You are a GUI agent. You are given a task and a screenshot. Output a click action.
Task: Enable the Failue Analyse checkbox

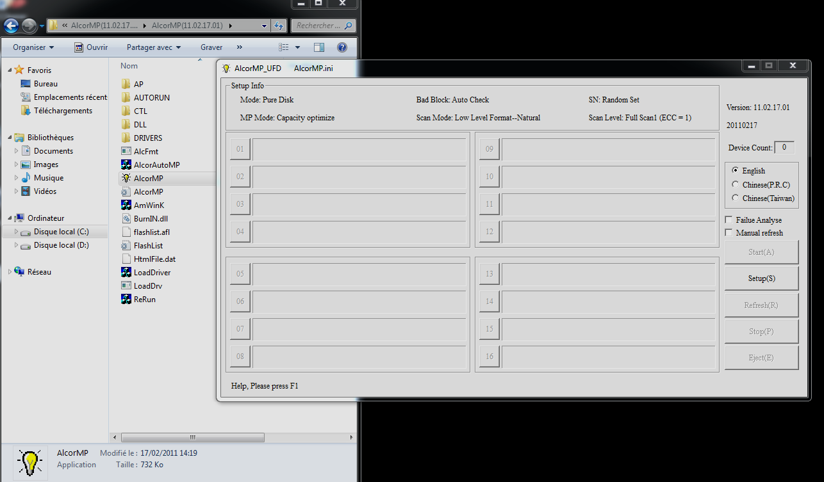pyautogui.click(x=729, y=220)
